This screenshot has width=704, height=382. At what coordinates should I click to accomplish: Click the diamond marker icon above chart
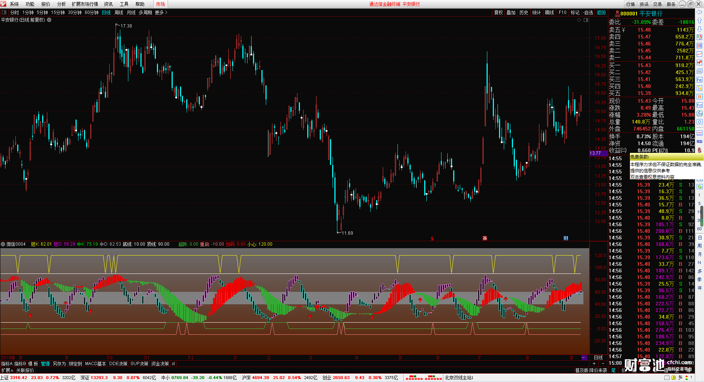coord(579,20)
